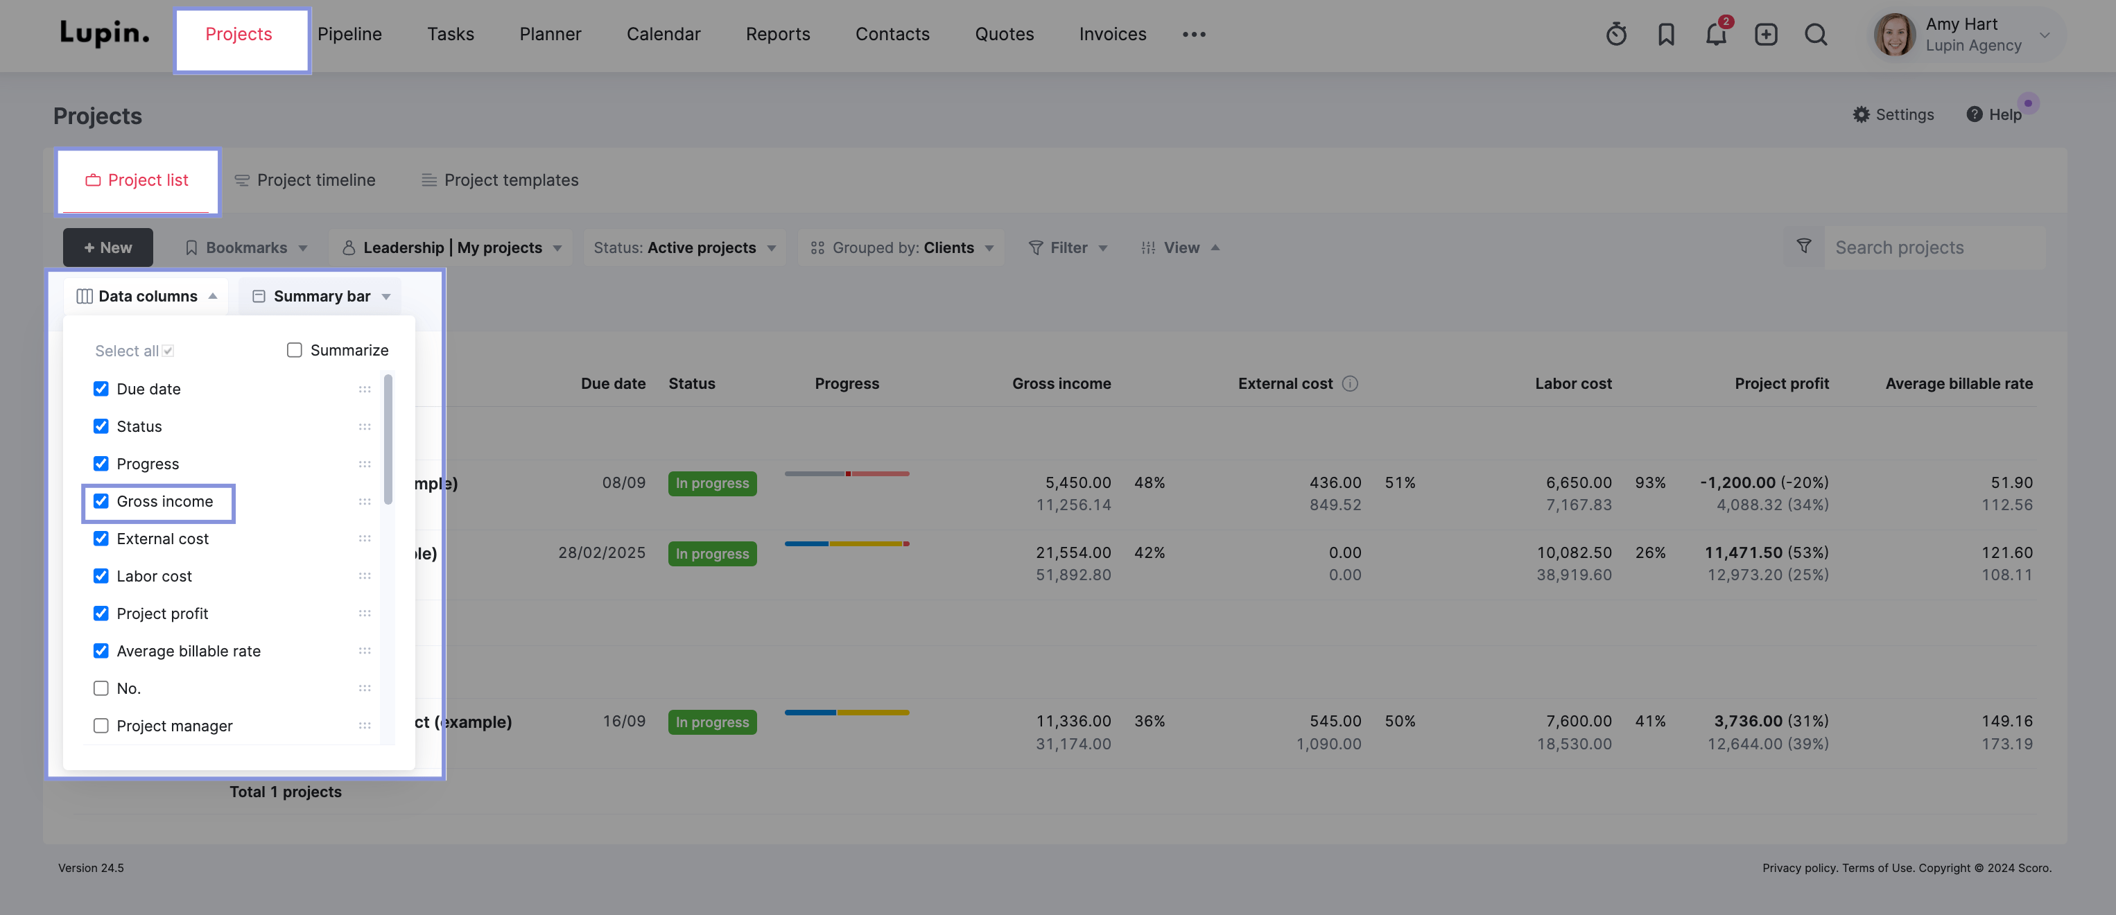Expand the Summary bar dropdown

click(x=320, y=296)
